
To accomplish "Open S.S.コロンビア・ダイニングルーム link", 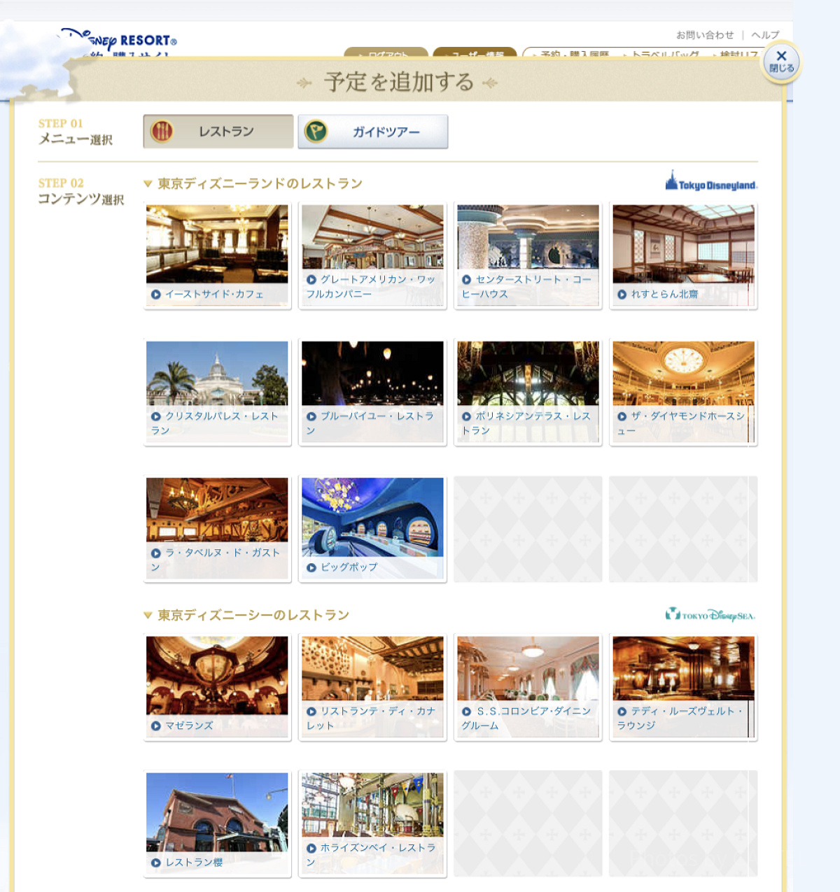I will click(526, 718).
